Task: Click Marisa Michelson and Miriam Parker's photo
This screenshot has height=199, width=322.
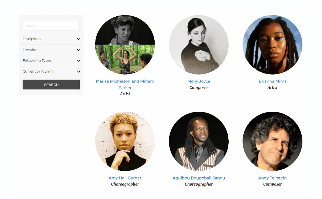Action: coord(125,45)
